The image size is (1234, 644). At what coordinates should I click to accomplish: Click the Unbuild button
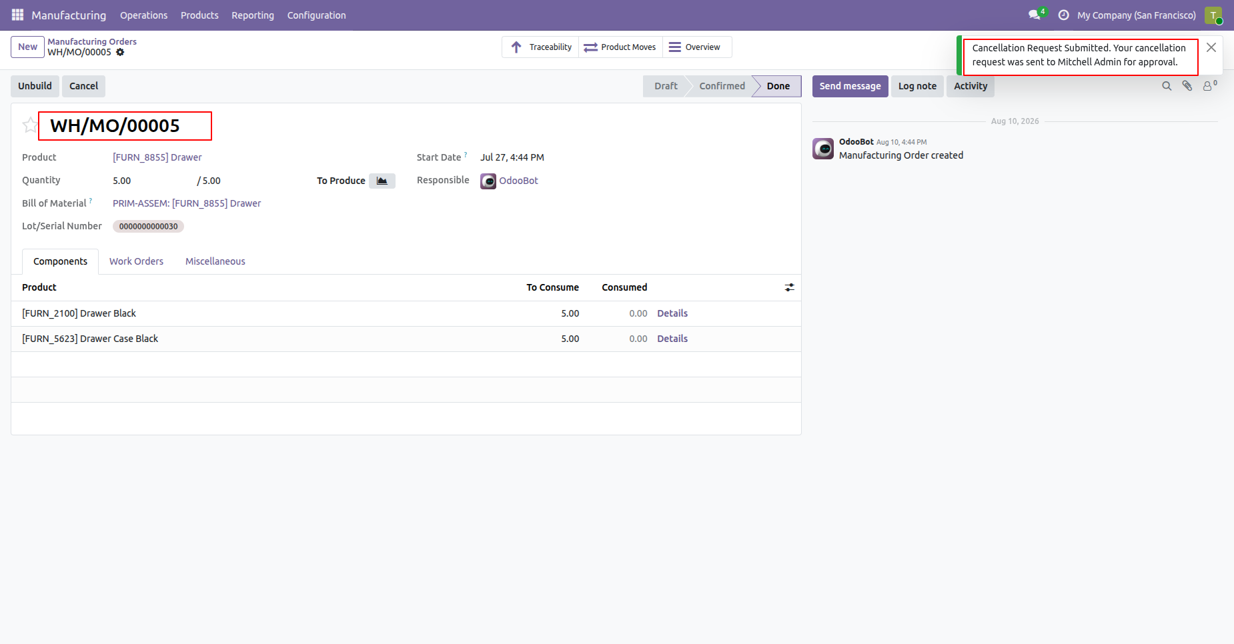tap(35, 86)
